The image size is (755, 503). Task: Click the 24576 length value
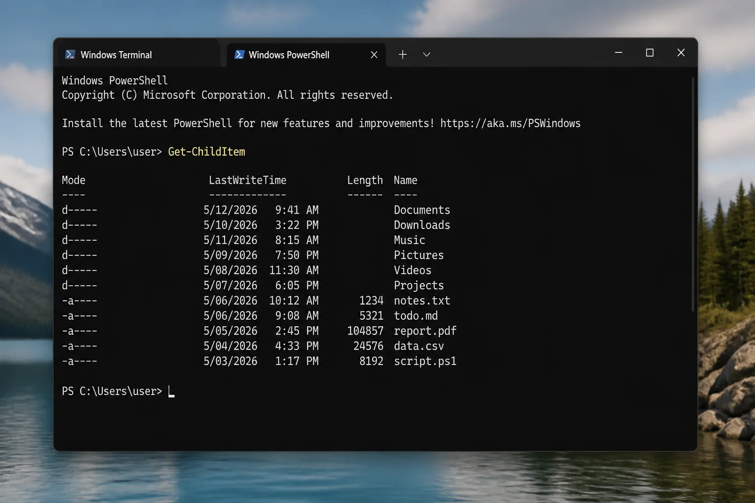(x=368, y=346)
